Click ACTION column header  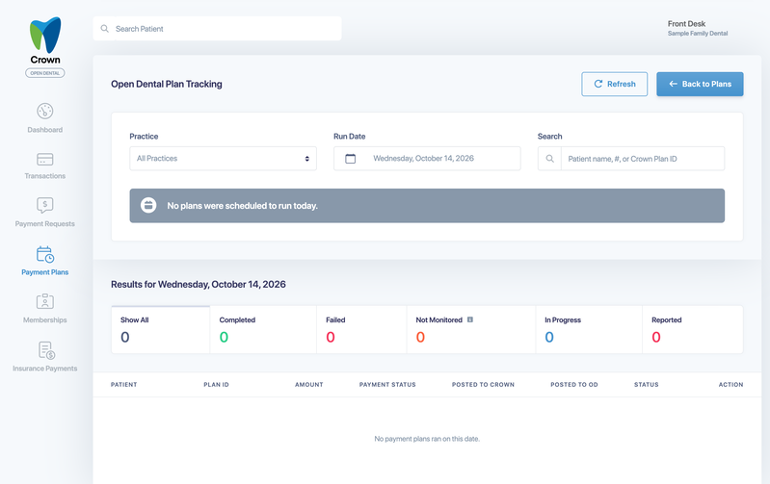(x=730, y=385)
